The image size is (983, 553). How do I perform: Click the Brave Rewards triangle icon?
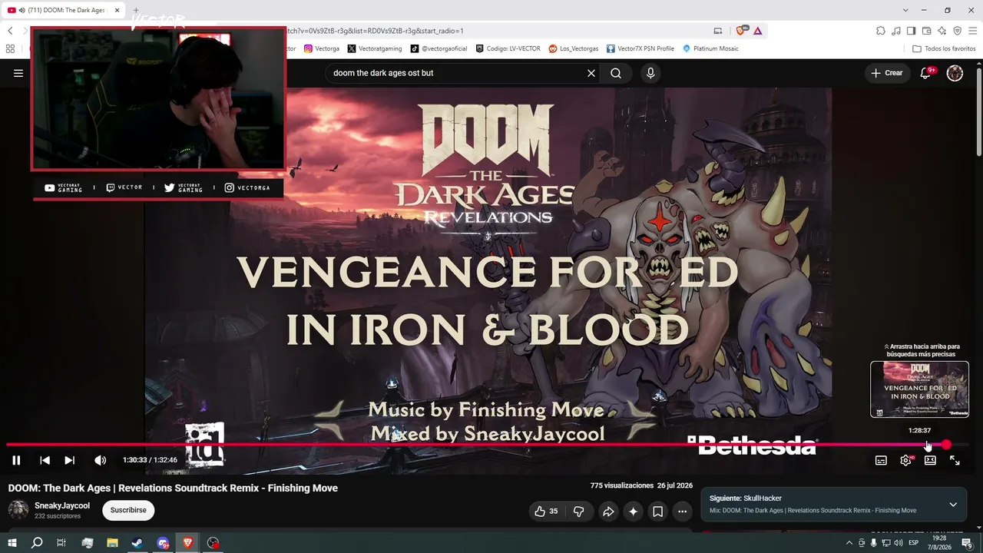click(x=758, y=31)
